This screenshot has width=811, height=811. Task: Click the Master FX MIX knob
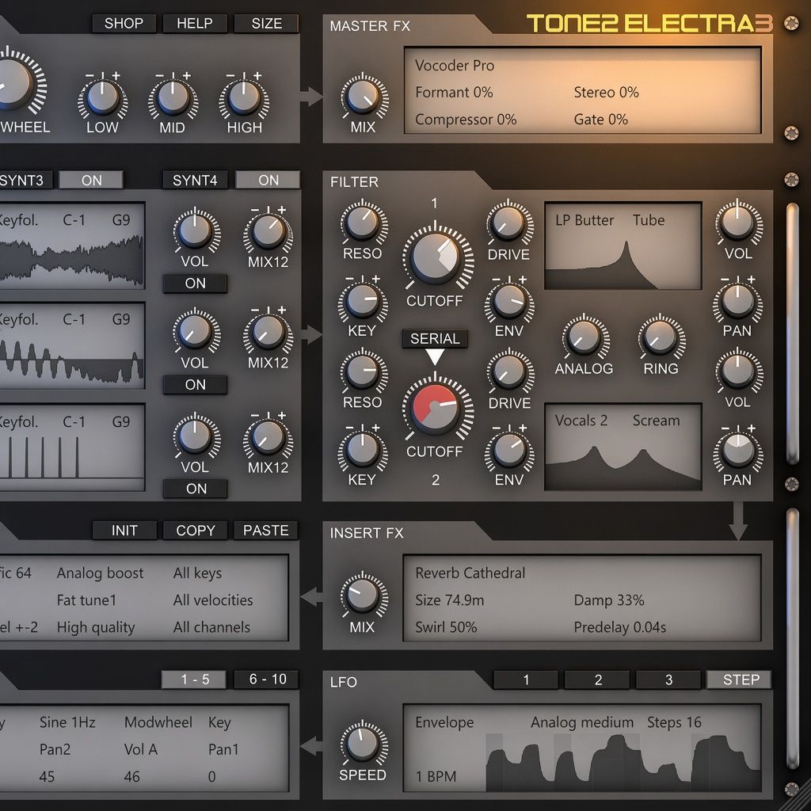coord(363,97)
